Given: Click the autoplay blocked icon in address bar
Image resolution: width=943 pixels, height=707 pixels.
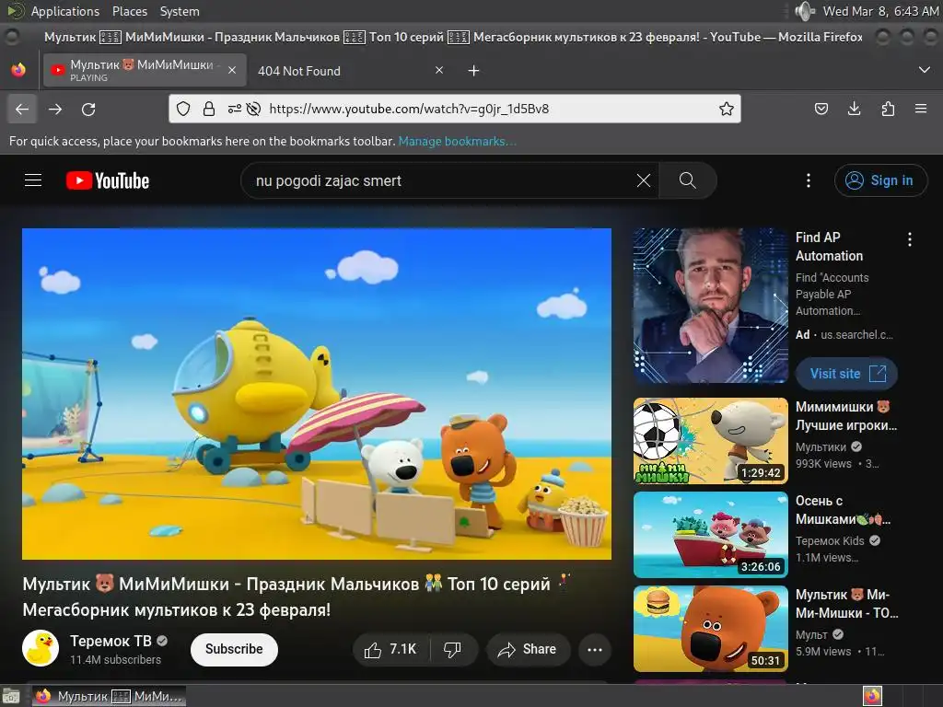Looking at the screenshot, I should 254,109.
